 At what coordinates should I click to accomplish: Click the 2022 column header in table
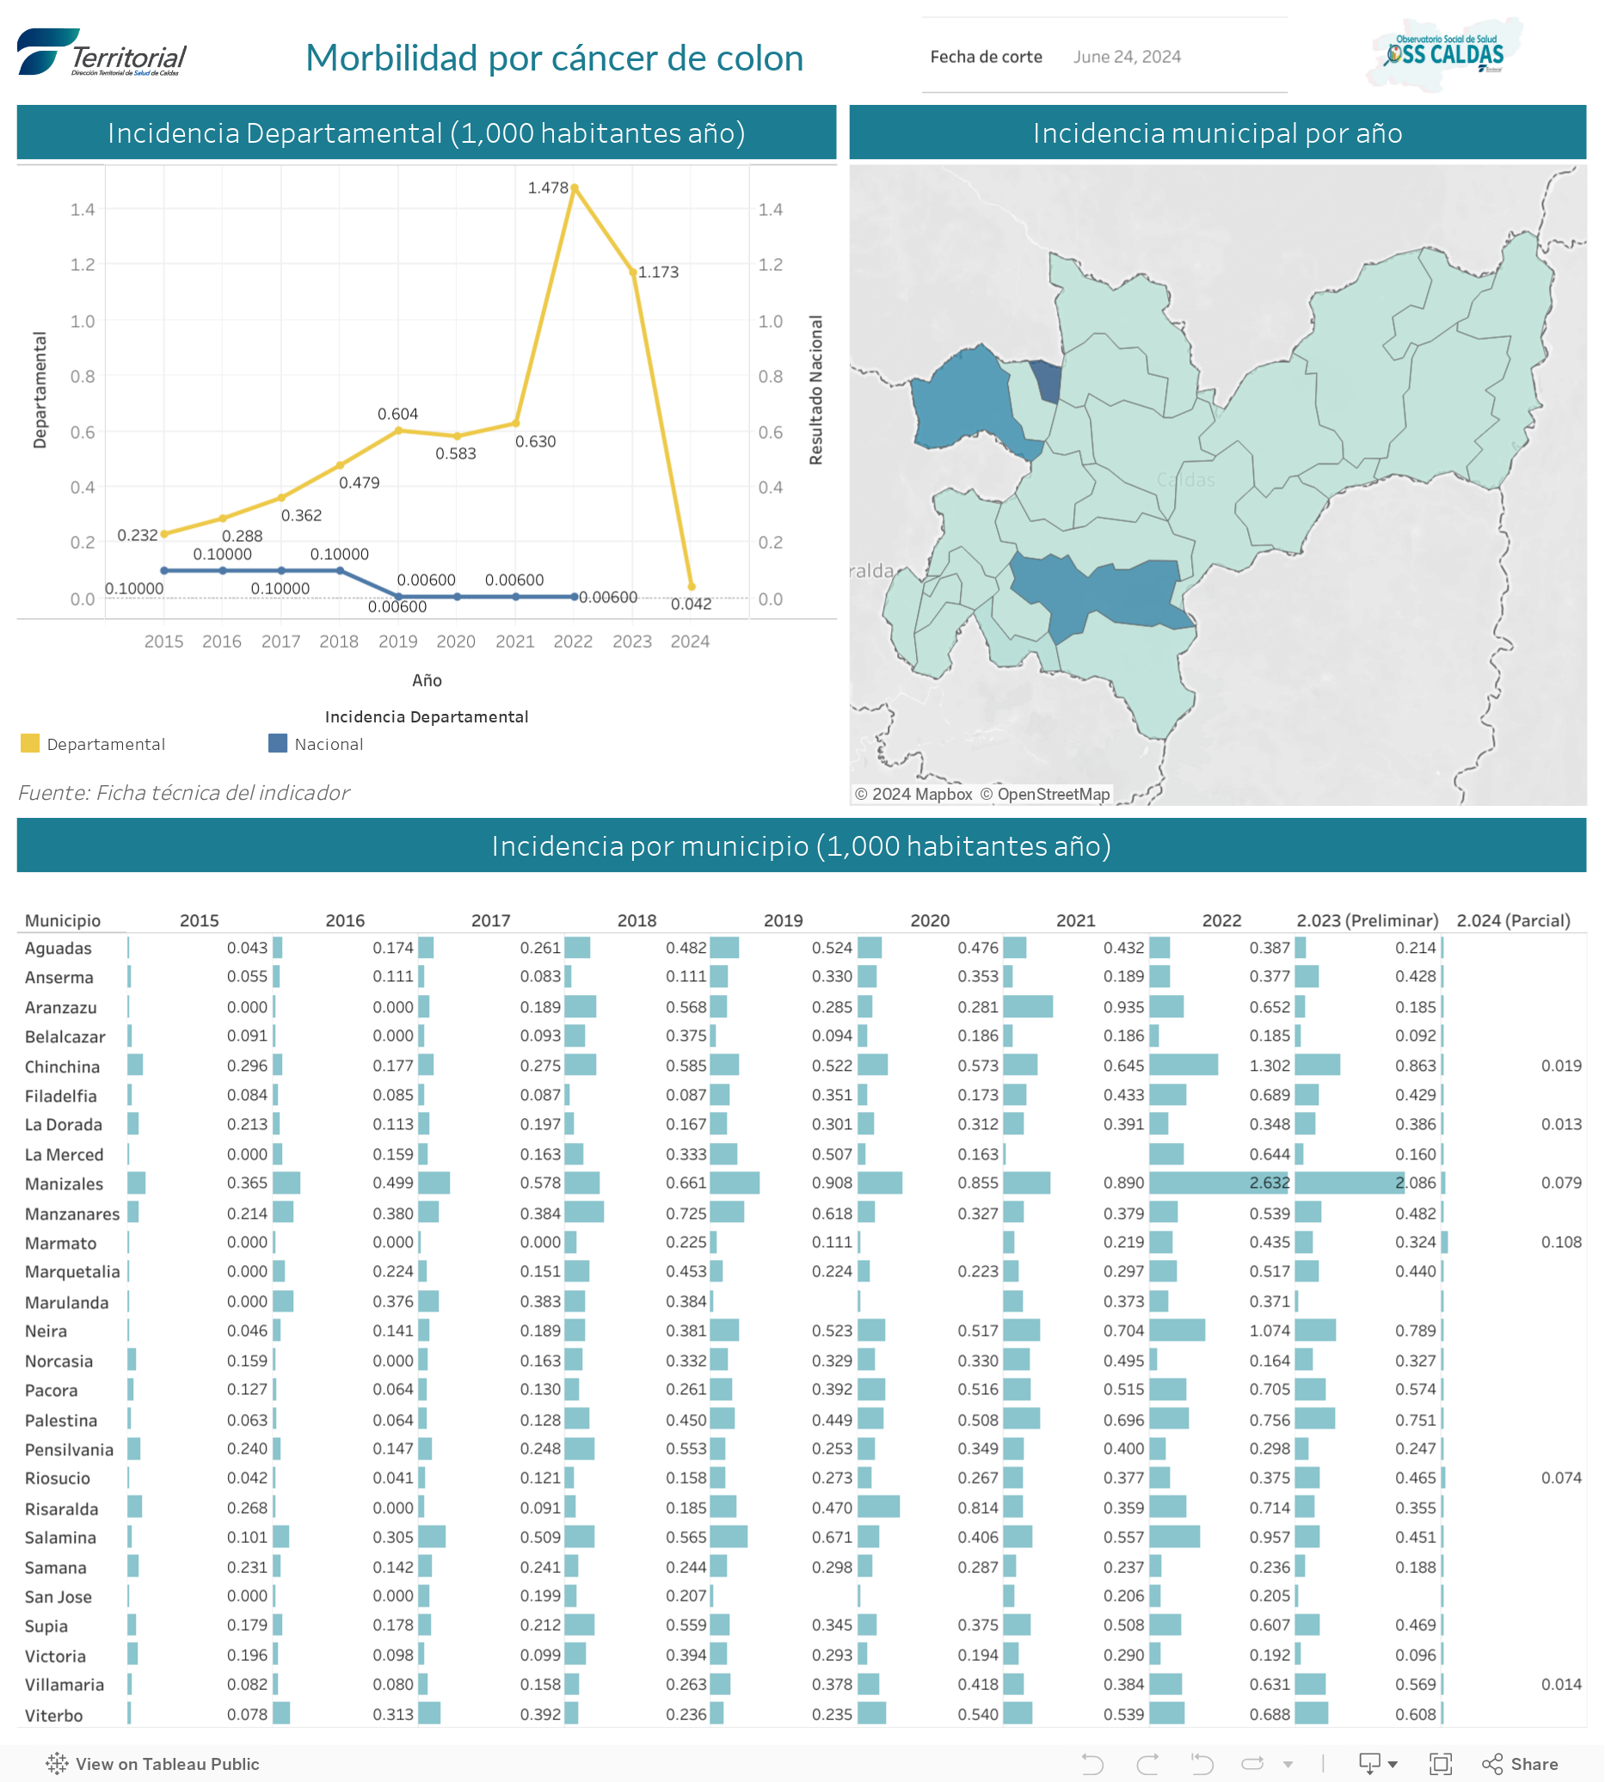1221,919
